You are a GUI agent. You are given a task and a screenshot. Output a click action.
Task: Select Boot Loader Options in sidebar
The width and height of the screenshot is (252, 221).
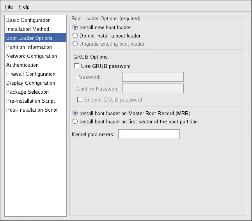click(x=29, y=38)
